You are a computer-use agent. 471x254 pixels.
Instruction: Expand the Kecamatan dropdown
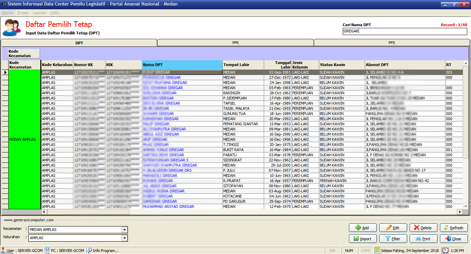pyautogui.click(x=124, y=230)
